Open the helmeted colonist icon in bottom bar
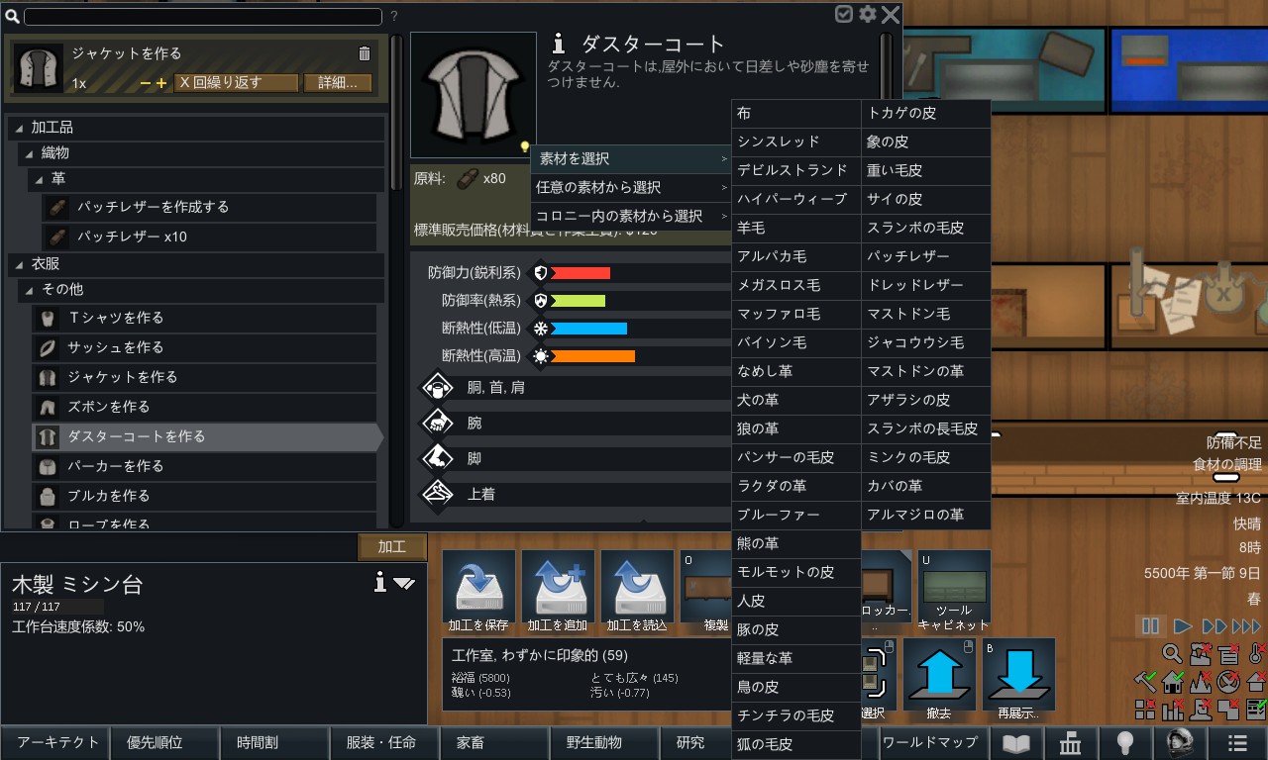This screenshot has height=760, width=1268. click(1178, 743)
